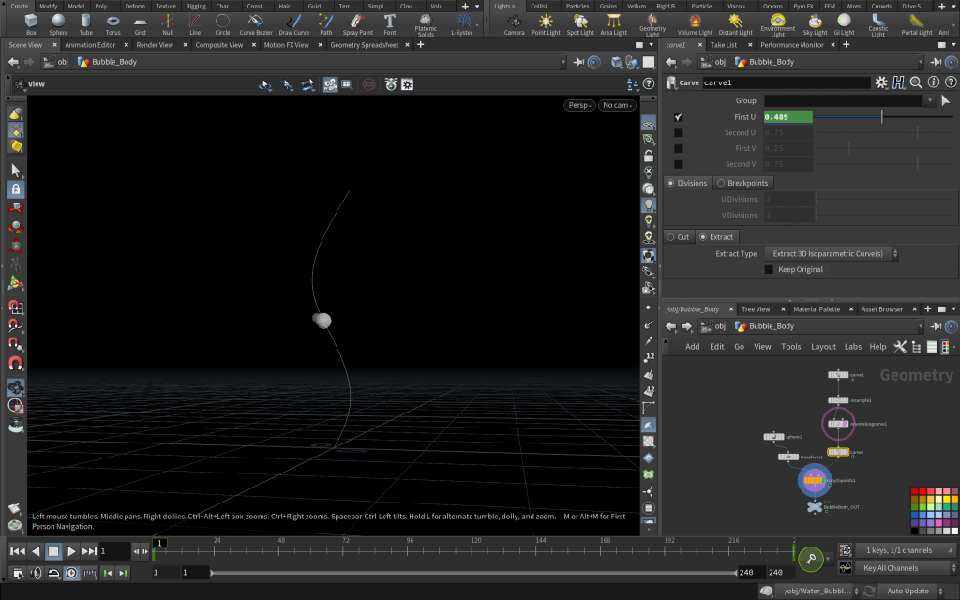Image resolution: width=960 pixels, height=600 pixels.
Task: Open the Group field dropdown arrow
Action: (930, 100)
